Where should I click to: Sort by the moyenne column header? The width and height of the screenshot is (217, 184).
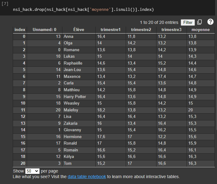(x=201, y=30)
